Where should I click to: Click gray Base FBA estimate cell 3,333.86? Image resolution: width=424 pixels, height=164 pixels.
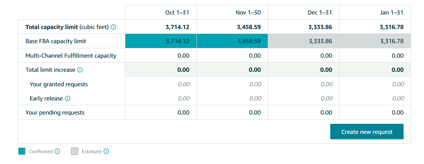303,41
